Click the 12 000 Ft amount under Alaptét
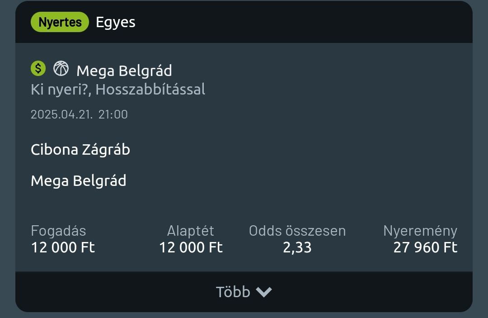The width and height of the screenshot is (488, 318). coord(191,248)
